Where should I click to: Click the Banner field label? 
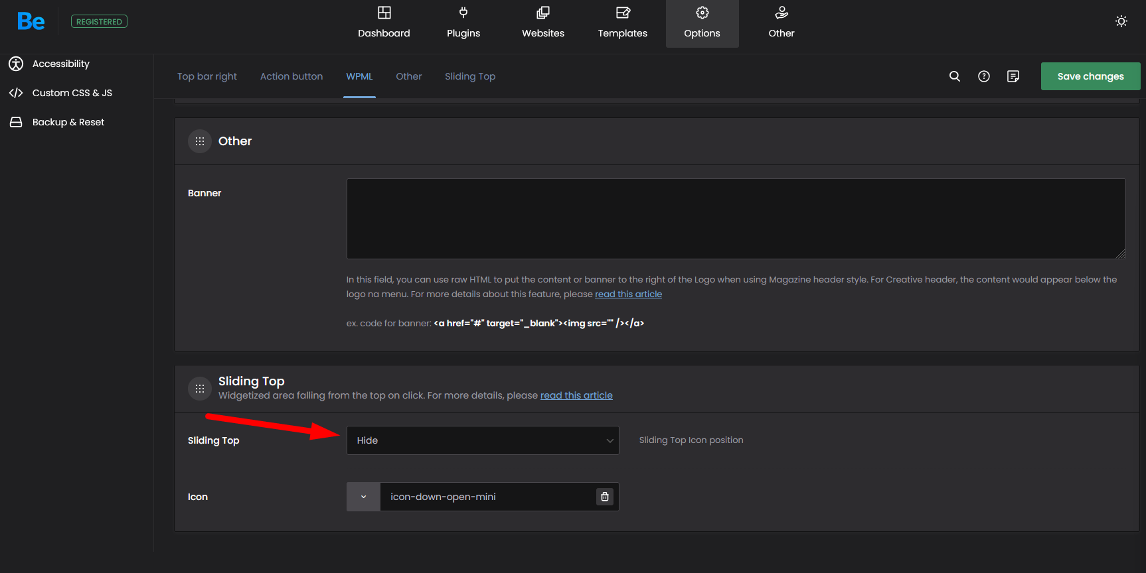coord(205,193)
